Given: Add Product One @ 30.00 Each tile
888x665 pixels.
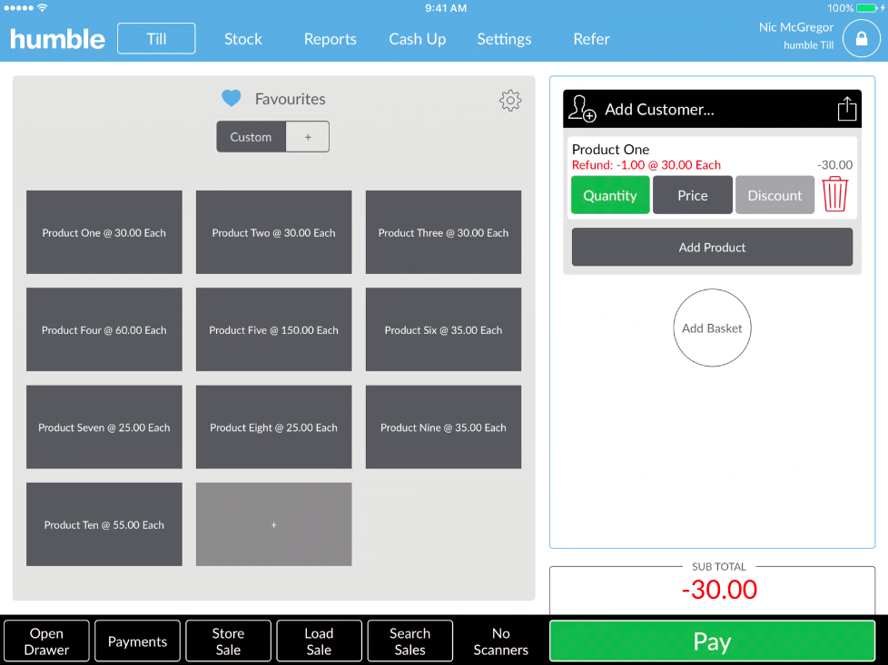Looking at the screenshot, I should [x=104, y=232].
